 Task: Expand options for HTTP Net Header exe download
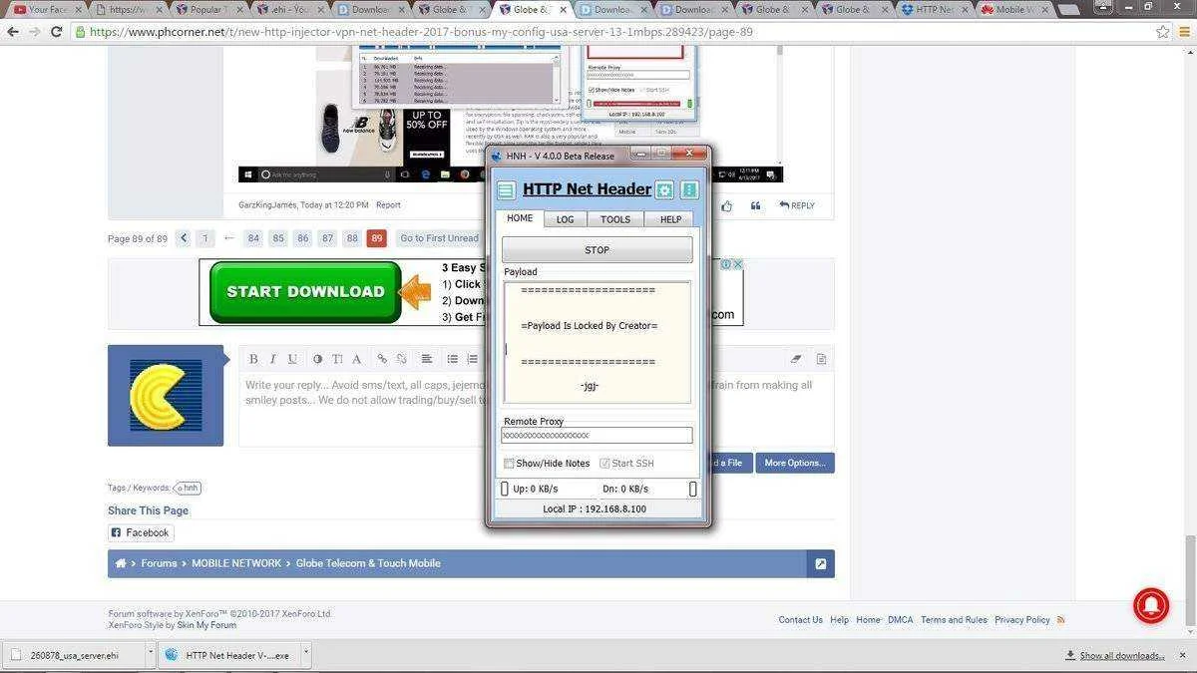pos(306,655)
